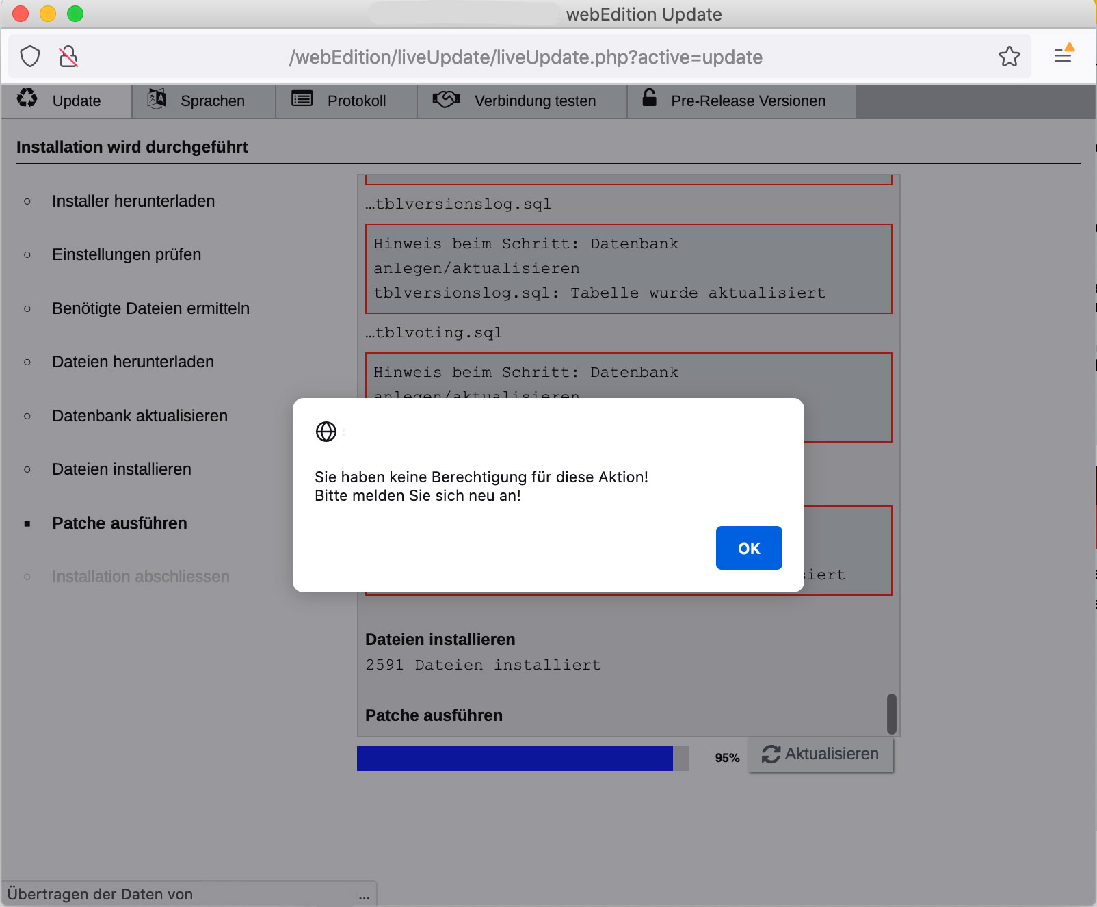The image size is (1097, 907).
Task: Click the log line '…tblversionslog.sql'
Action: point(458,204)
